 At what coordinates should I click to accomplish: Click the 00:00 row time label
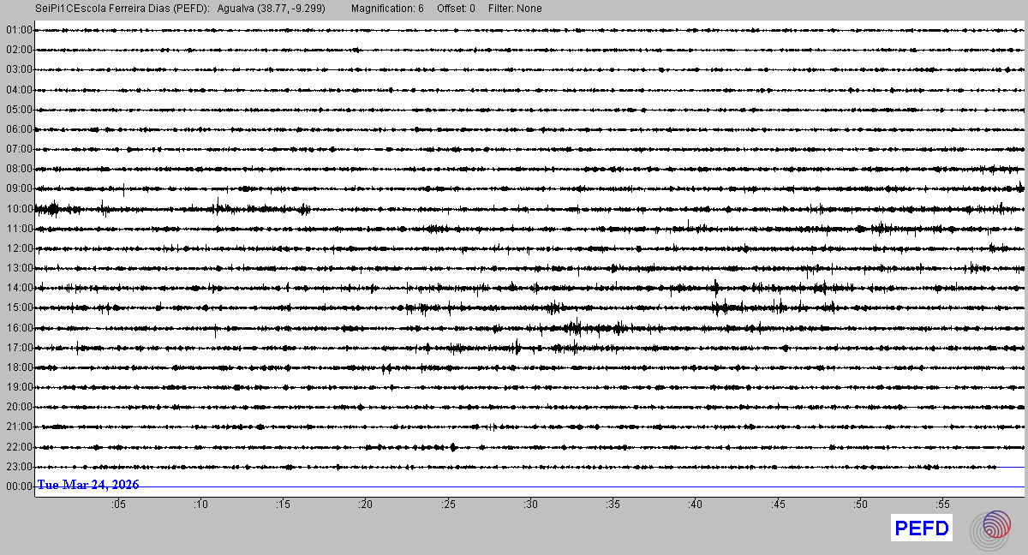[19, 486]
